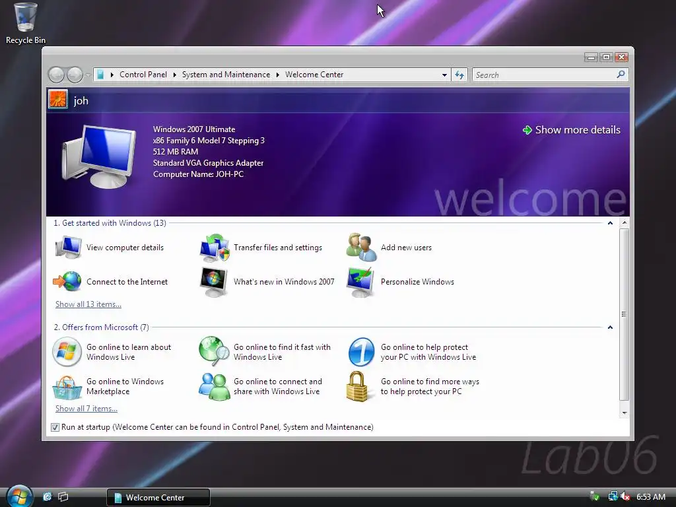The width and height of the screenshot is (676, 507).
Task: Click into the Search input field
Action: pos(545,75)
